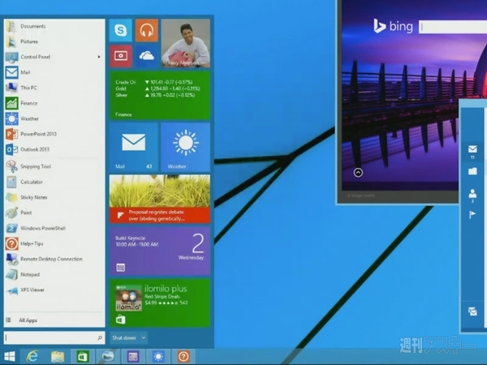Open the ilomilo plus Store tile
The height and width of the screenshot is (365, 487).
160,303
